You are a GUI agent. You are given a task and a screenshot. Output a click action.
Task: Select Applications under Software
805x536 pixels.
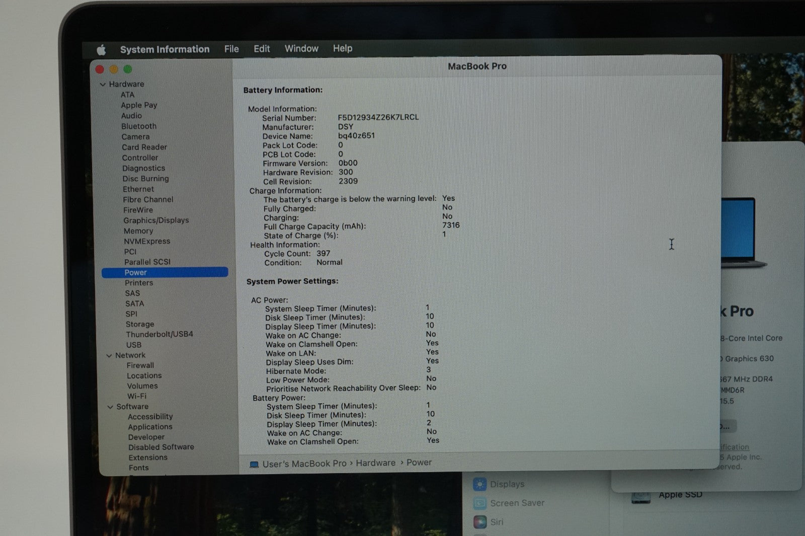click(150, 427)
